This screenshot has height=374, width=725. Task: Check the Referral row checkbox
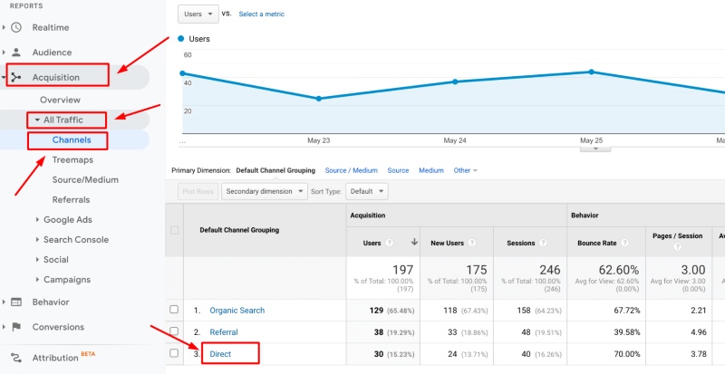174,331
